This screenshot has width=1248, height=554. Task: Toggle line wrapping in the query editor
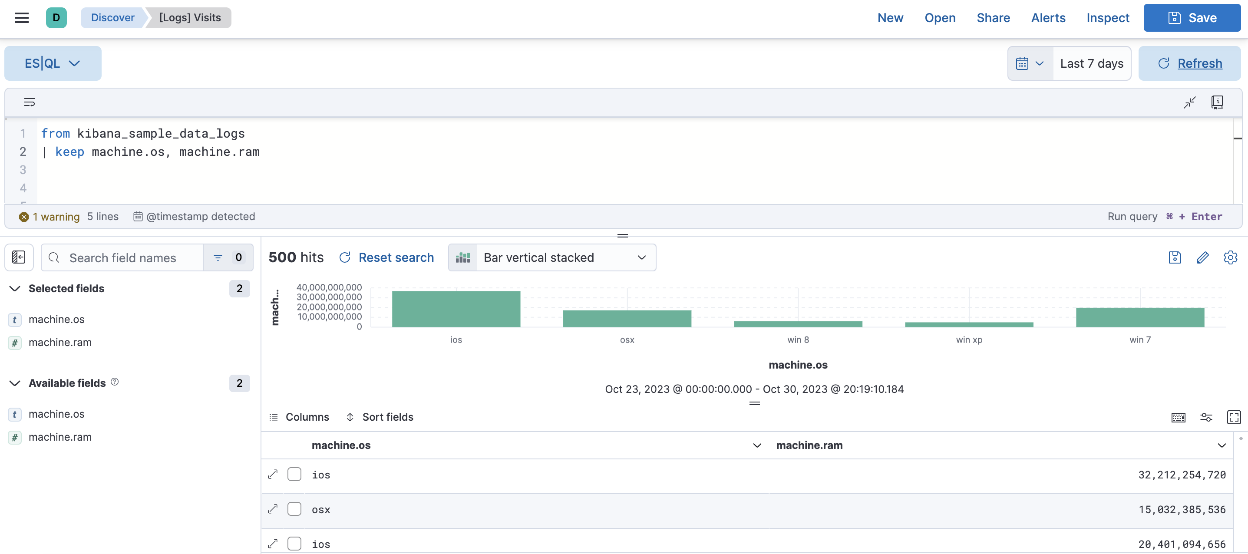pyautogui.click(x=29, y=102)
